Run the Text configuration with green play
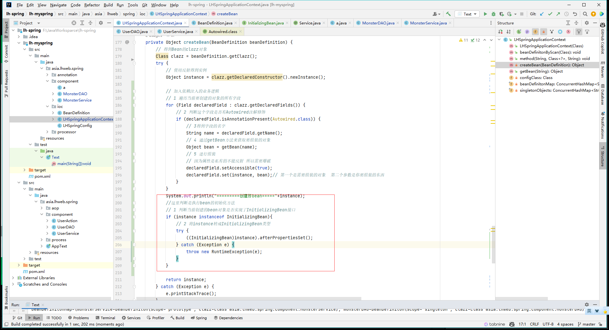The image size is (609, 330). 485,14
